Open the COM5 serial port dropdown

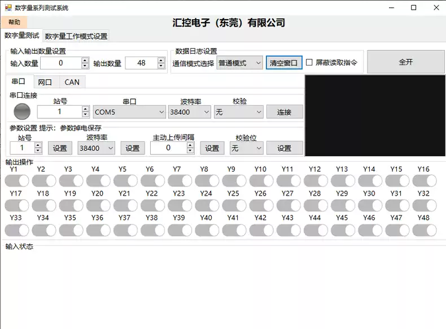pos(129,112)
